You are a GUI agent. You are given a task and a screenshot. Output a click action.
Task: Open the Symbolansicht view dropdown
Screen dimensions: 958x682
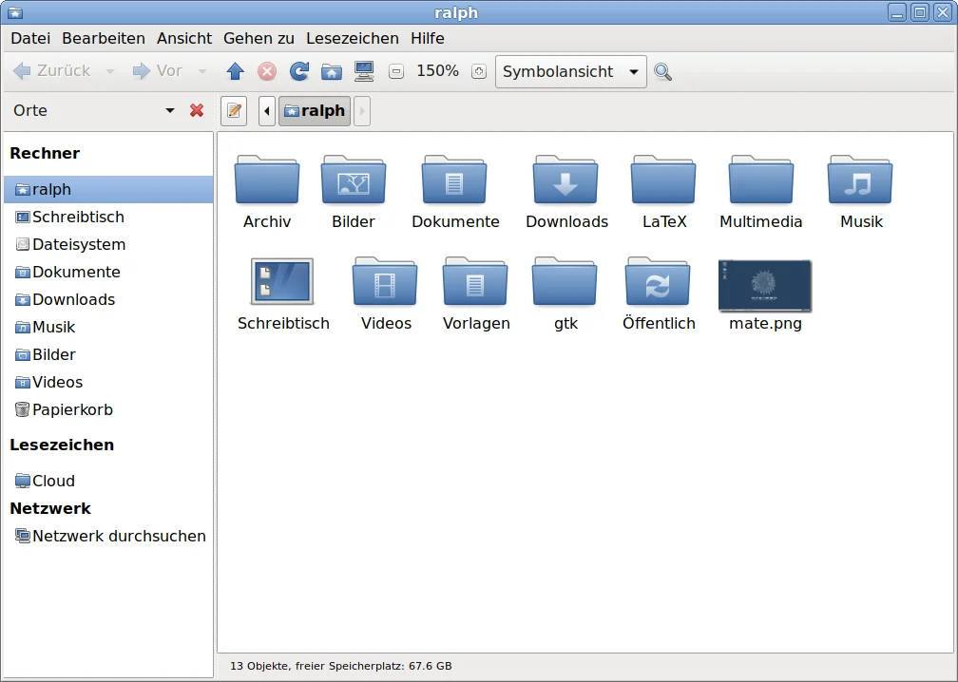(x=570, y=70)
